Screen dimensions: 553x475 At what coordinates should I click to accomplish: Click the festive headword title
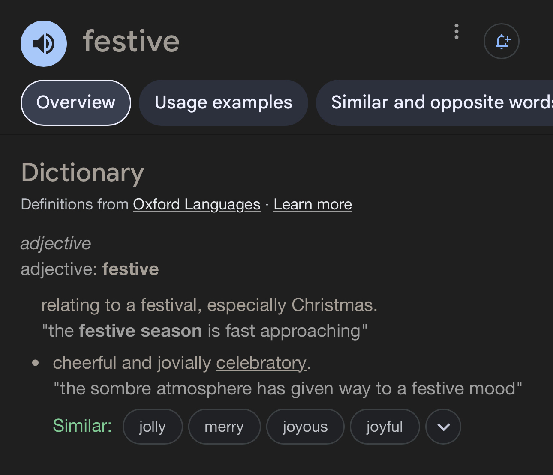pyautogui.click(x=131, y=42)
